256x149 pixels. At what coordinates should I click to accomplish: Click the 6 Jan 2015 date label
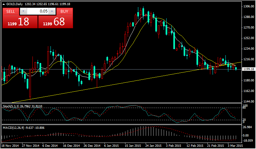click(x=112, y=145)
